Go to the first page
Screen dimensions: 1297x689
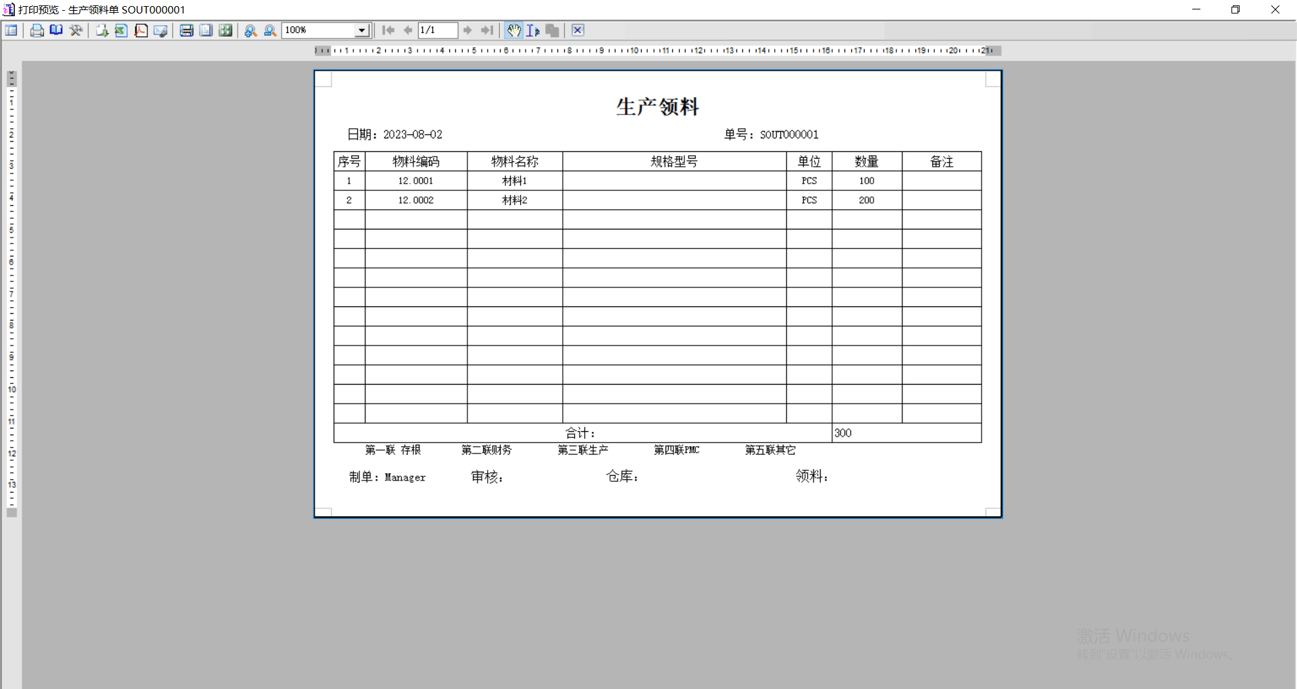[x=388, y=30]
